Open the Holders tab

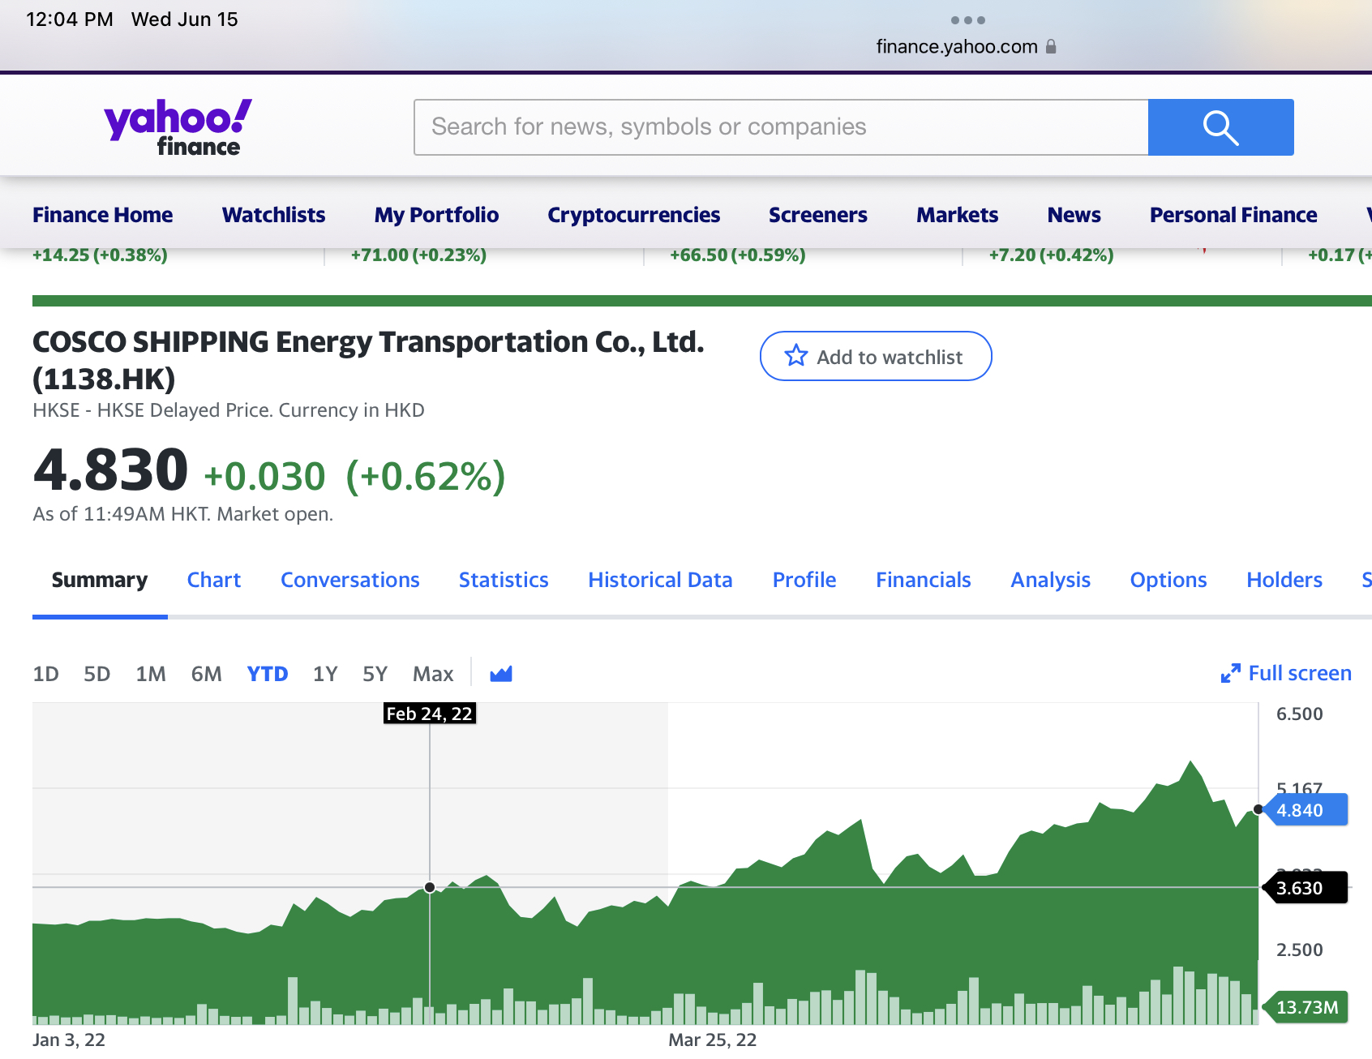1284,580
